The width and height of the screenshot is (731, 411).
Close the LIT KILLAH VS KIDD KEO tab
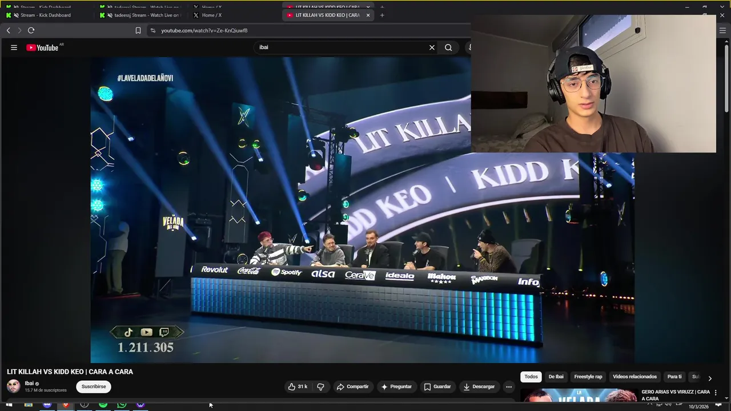[368, 15]
